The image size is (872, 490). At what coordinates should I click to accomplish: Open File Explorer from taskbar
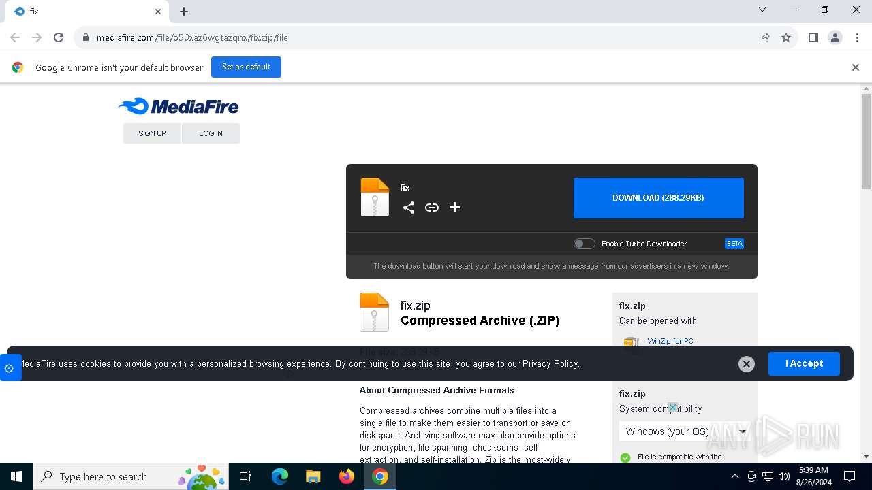313,476
